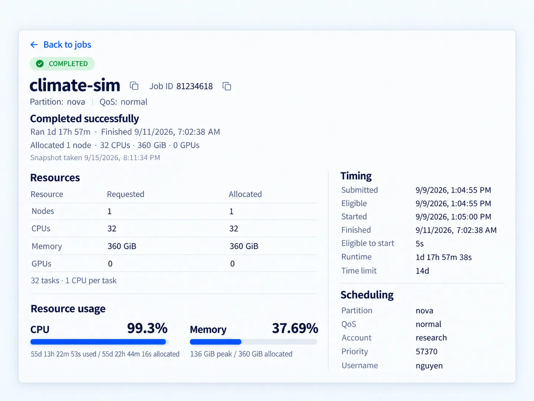This screenshot has width=534, height=401.
Task: Click the QoS: normal header text
Action: click(x=123, y=102)
